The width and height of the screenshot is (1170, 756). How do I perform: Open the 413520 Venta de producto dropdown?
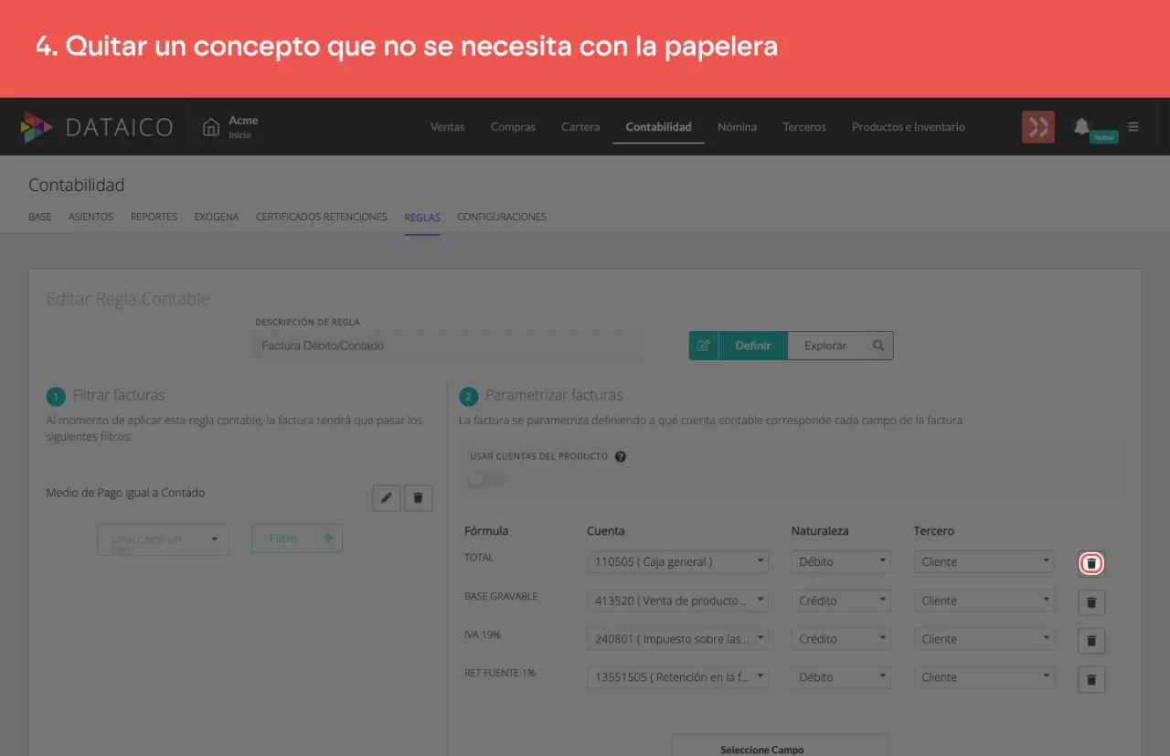[677, 601]
